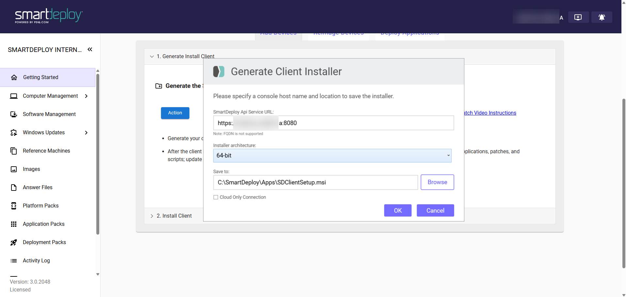Click the notification bell icon

[602, 17]
